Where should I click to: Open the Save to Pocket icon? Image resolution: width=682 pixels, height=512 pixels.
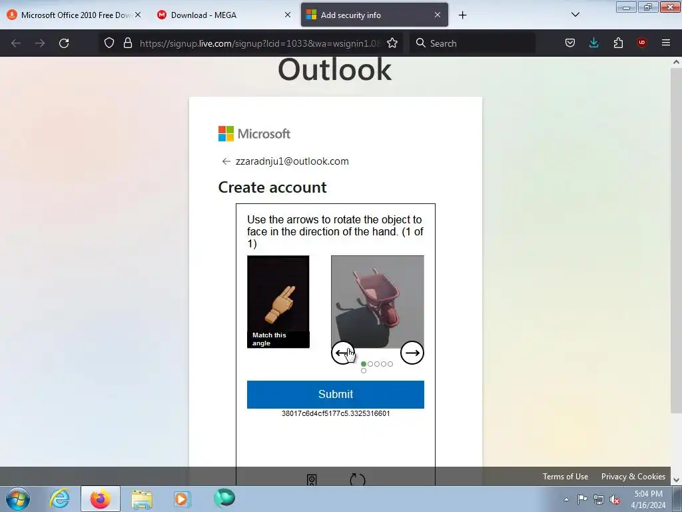[x=570, y=43]
